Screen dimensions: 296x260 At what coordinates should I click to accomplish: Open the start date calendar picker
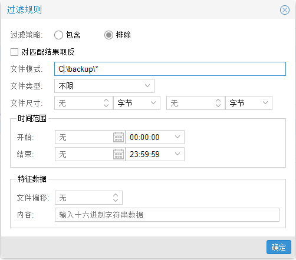tap(119, 137)
